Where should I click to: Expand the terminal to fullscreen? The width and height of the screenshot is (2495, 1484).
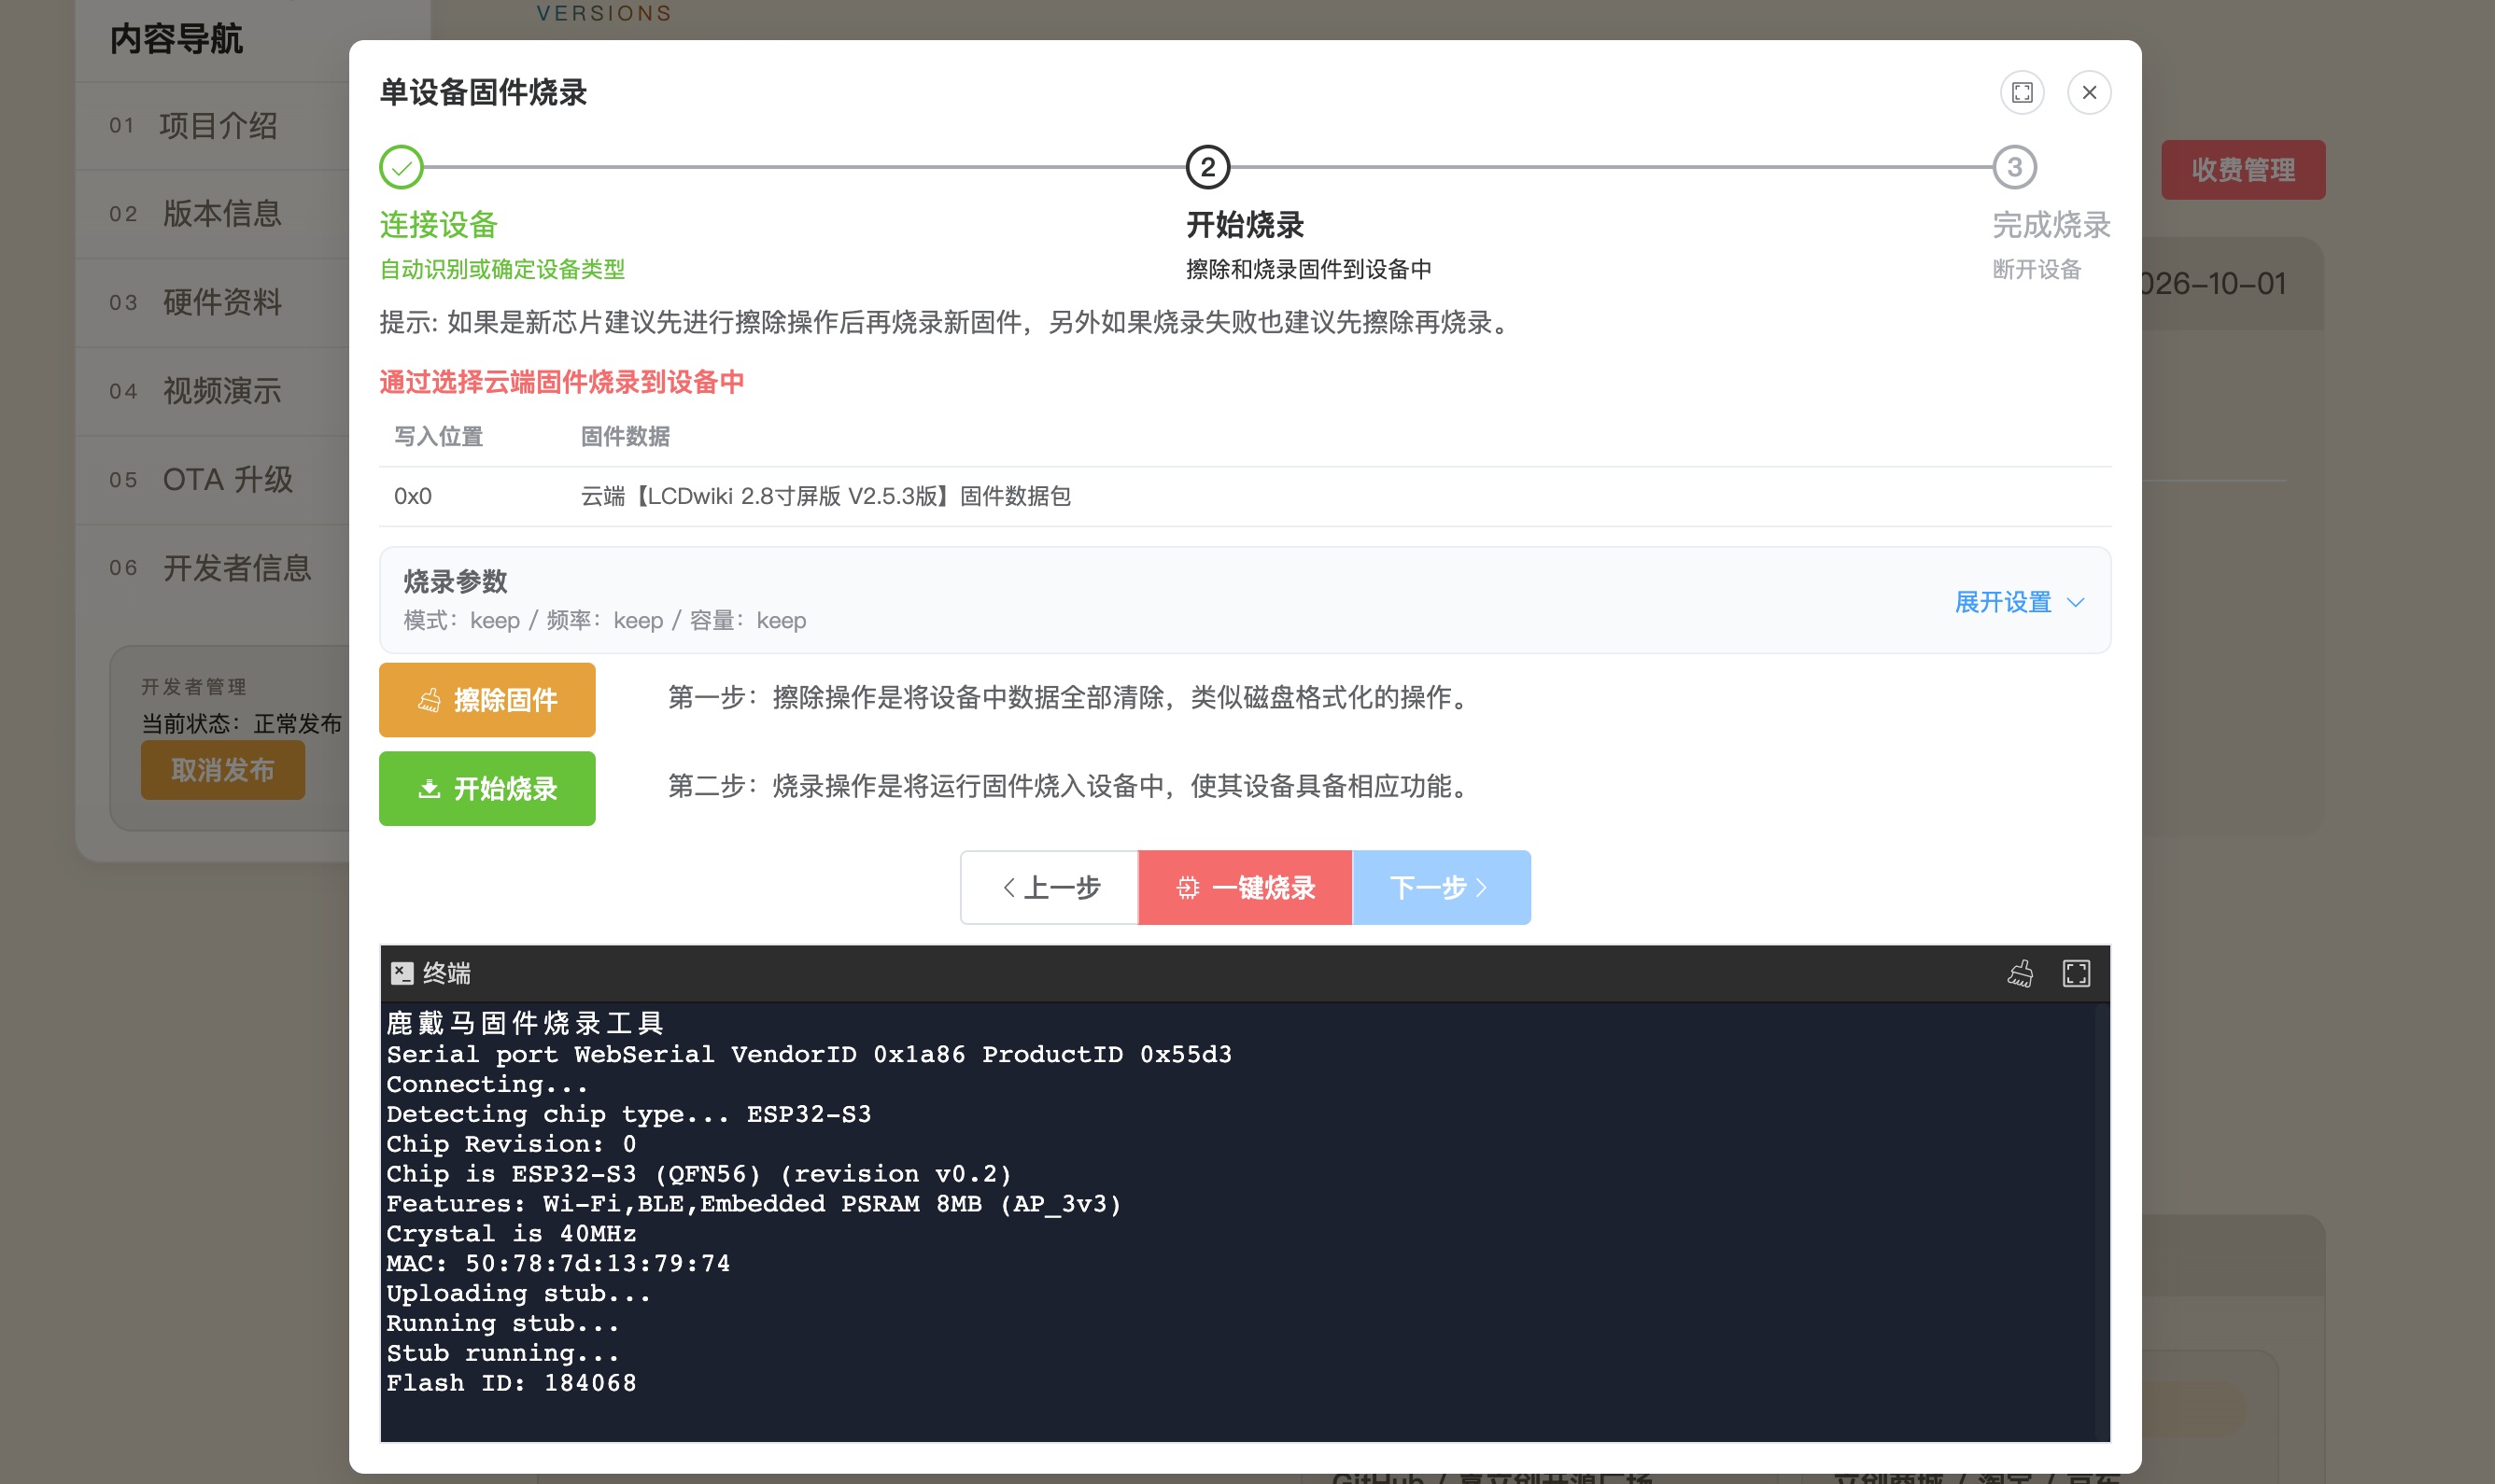click(x=2076, y=973)
